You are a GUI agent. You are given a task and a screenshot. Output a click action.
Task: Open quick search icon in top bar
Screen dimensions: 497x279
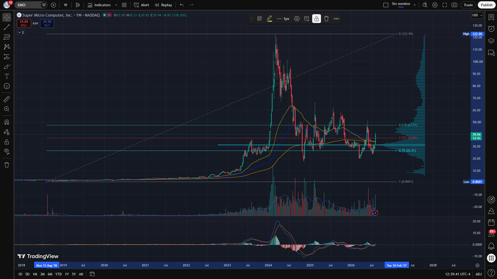(425, 5)
